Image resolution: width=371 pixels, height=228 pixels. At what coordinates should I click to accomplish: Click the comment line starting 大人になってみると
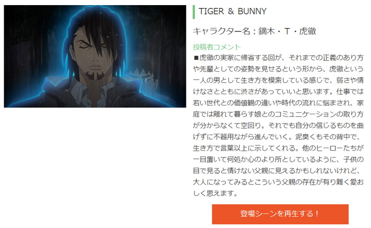point(278,182)
